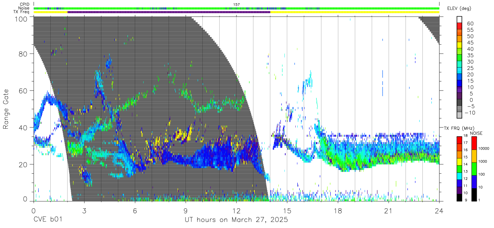The image size is (494, 228).
Task: Click hour tick 24 on the time axis
Action: point(439,210)
